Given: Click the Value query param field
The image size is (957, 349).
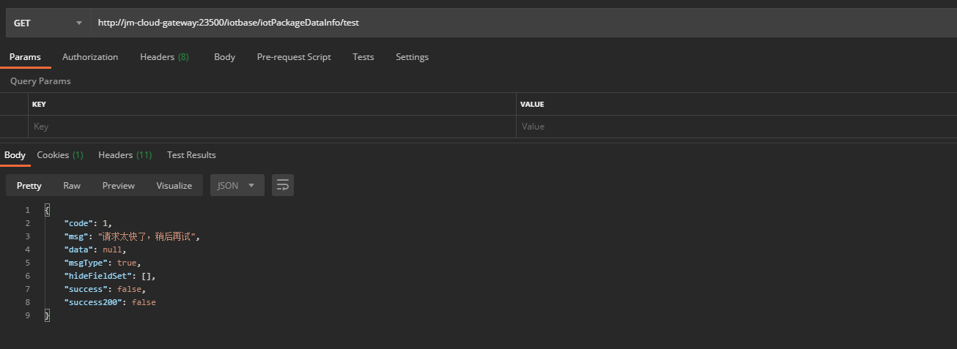Looking at the screenshot, I should point(733,127).
